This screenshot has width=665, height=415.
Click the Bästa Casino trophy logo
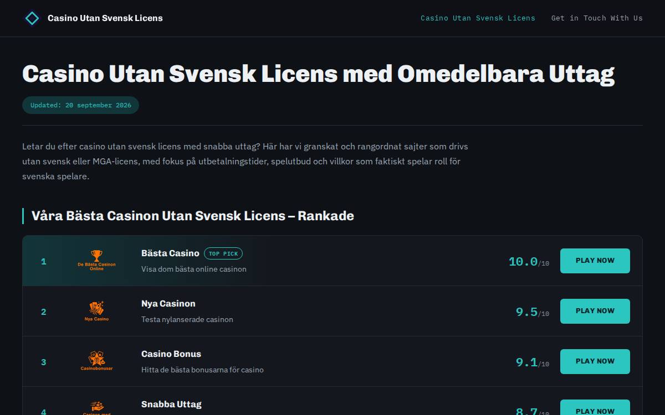pos(96,260)
